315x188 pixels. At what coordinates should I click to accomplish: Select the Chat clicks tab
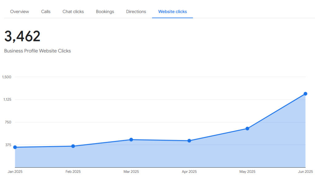pos(73,12)
